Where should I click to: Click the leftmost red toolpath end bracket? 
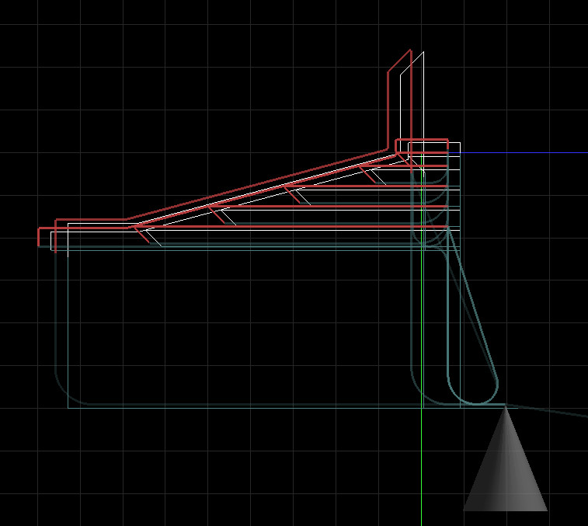click(x=39, y=237)
